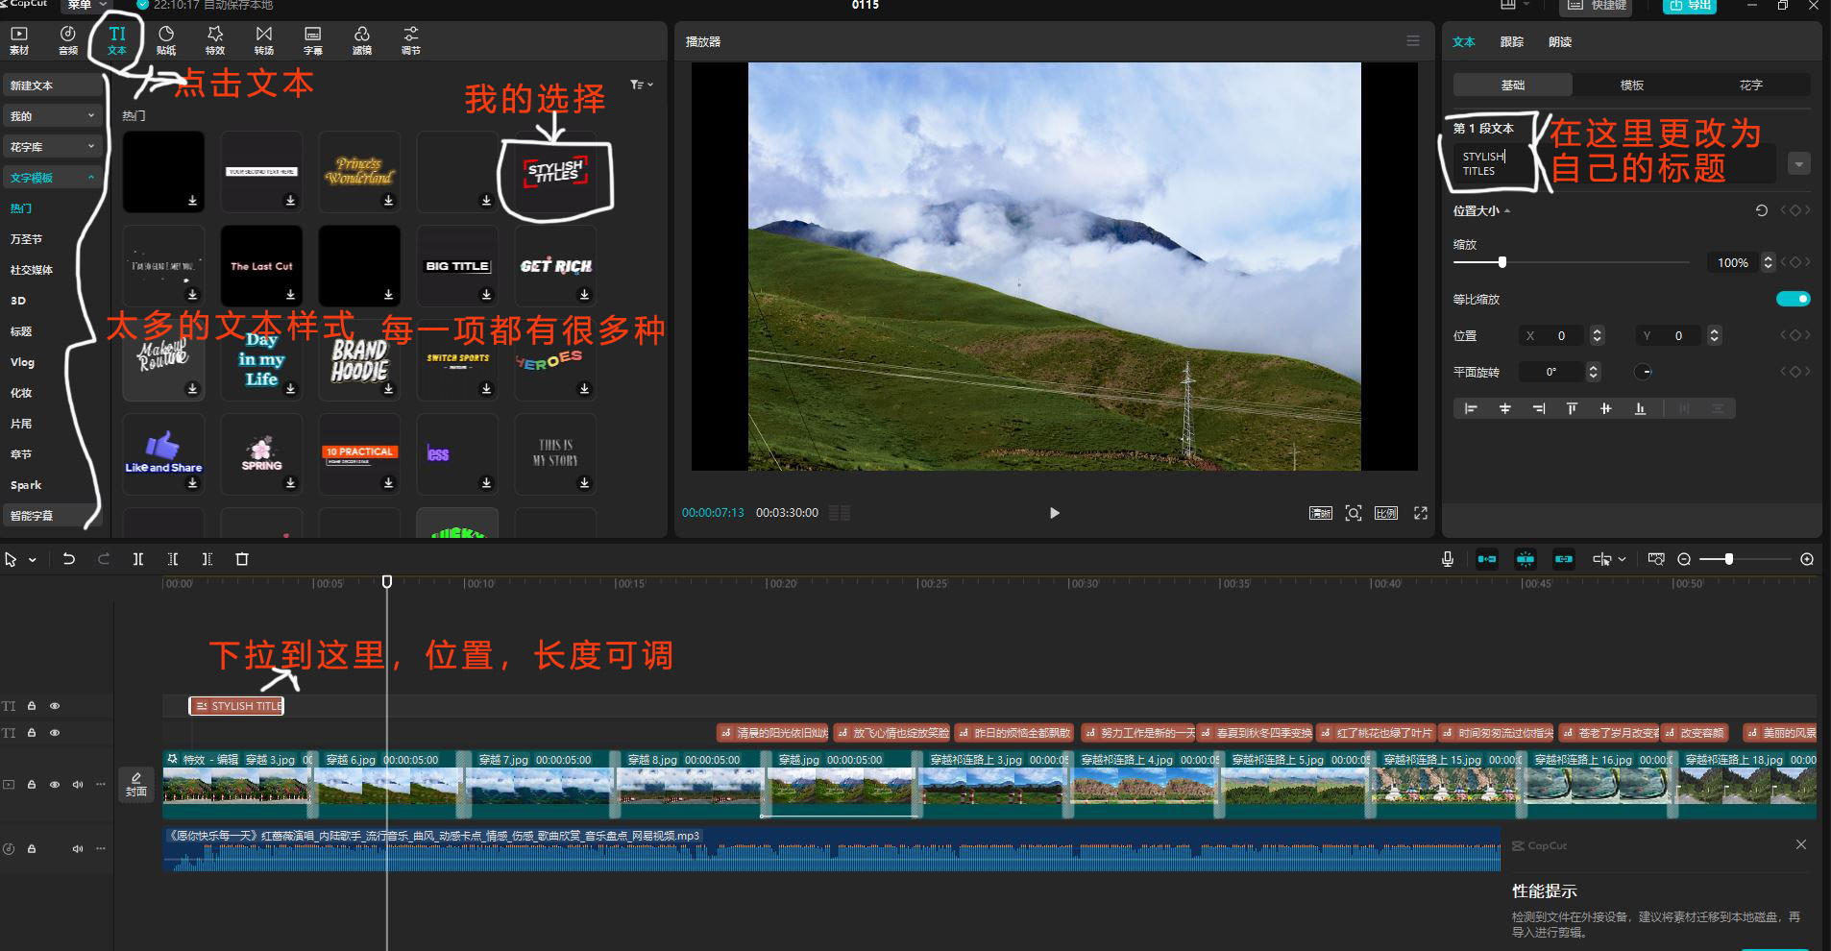Open the 素材 media panel
This screenshot has height=951, width=1831.
19,40
